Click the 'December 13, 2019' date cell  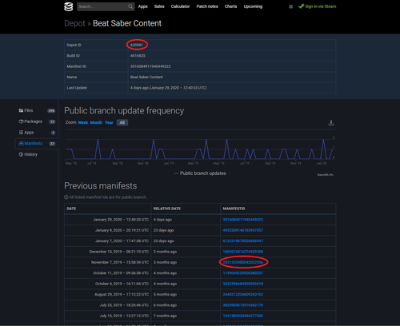[108, 252]
